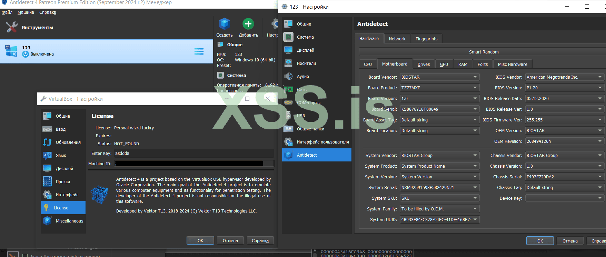Open Дисплей icon in VirtualBox settings sidebar
This screenshot has height=257, width=606.
click(47, 168)
